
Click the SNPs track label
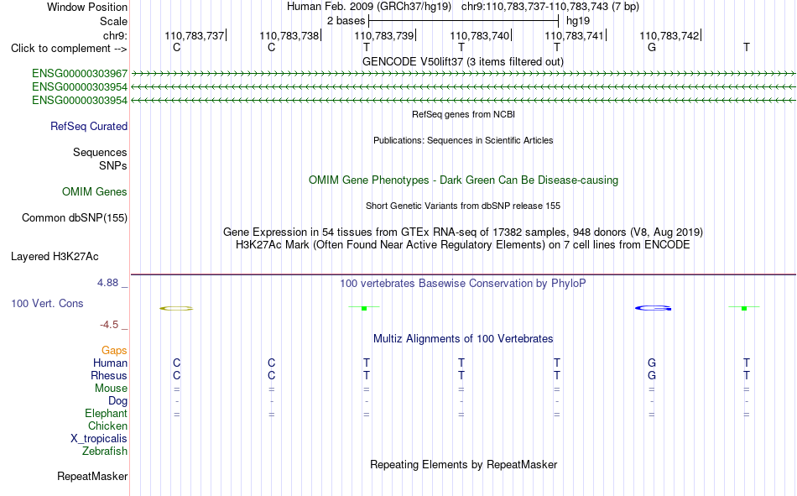tap(113, 166)
